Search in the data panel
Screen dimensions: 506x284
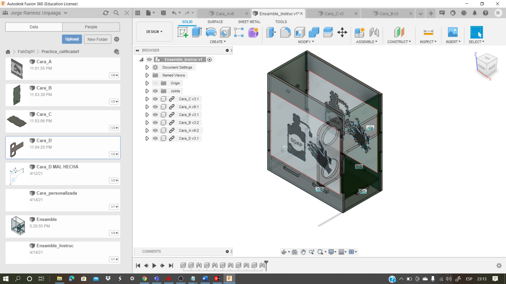pos(116,13)
